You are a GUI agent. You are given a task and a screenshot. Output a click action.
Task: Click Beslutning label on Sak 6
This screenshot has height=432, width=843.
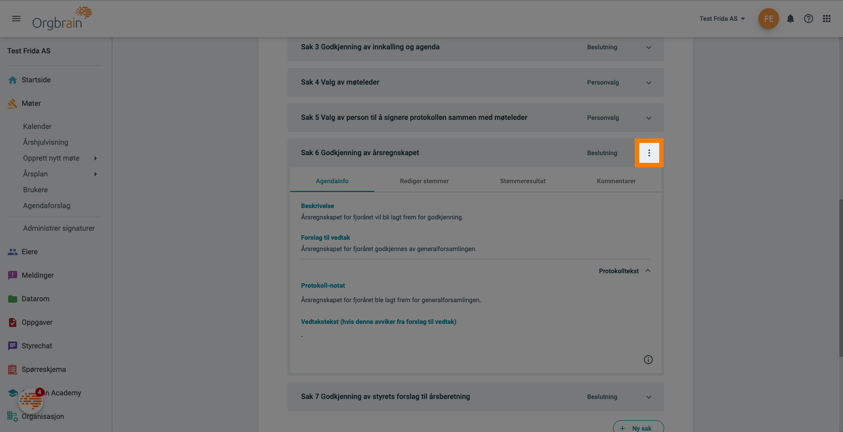602,153
